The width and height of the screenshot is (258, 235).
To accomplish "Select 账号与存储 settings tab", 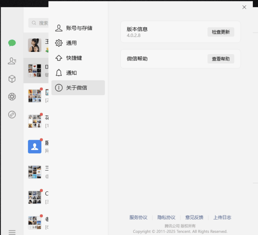I will point(78,28).
